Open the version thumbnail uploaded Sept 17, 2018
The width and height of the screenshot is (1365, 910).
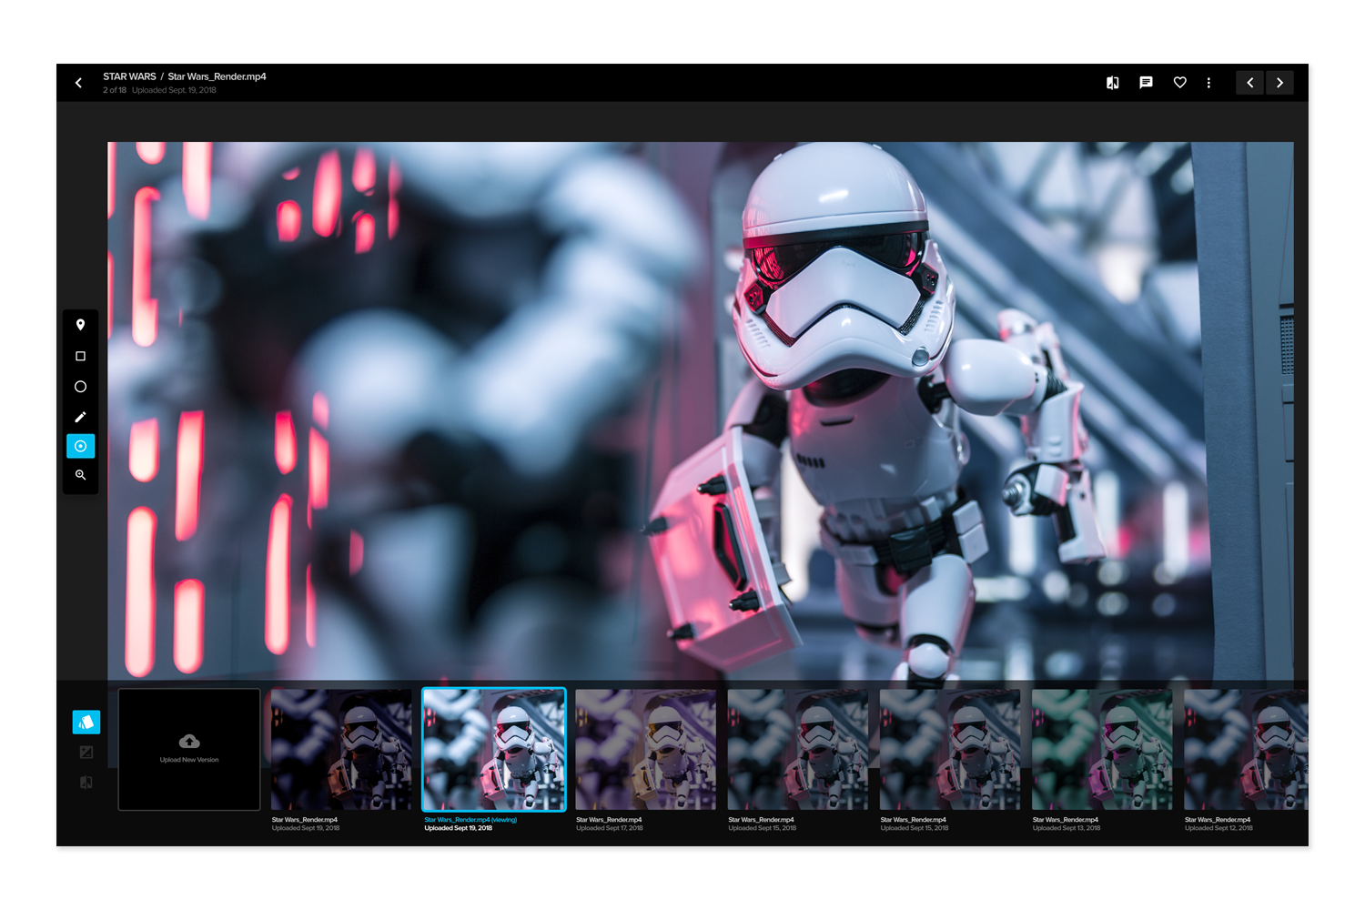(x=646, y=749)
